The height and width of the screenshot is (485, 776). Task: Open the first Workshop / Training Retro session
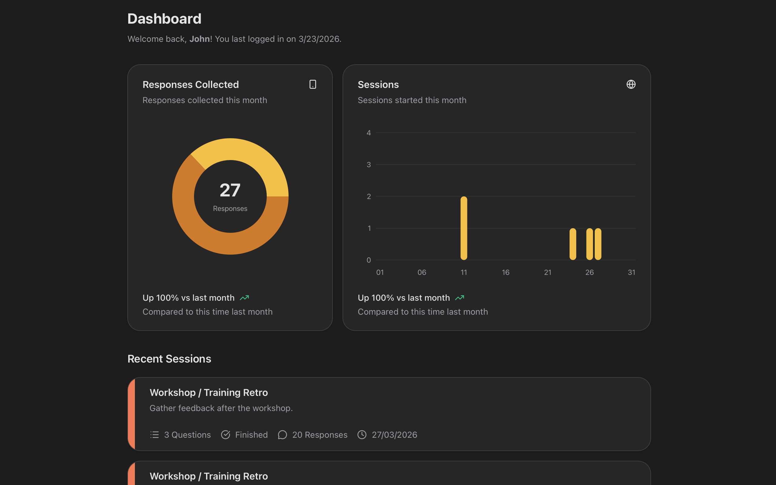(x=209, y=392)
